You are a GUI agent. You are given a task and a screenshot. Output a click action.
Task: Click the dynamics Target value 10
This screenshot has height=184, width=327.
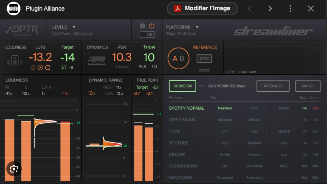tap(149, 57)
